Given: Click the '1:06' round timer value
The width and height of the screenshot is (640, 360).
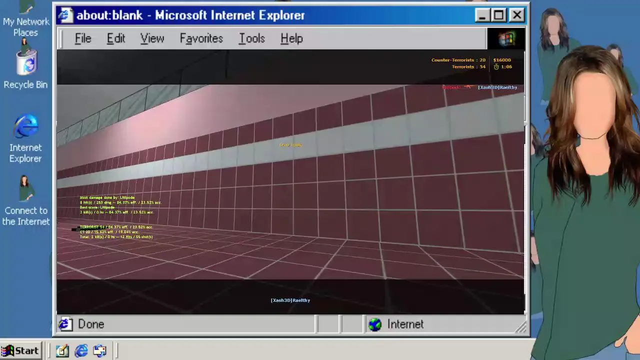Looking at the screenshot, I should tap(506, 66).
